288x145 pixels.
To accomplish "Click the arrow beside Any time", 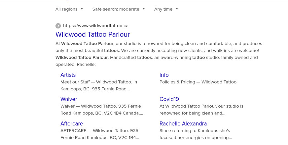I will (177, 9).
